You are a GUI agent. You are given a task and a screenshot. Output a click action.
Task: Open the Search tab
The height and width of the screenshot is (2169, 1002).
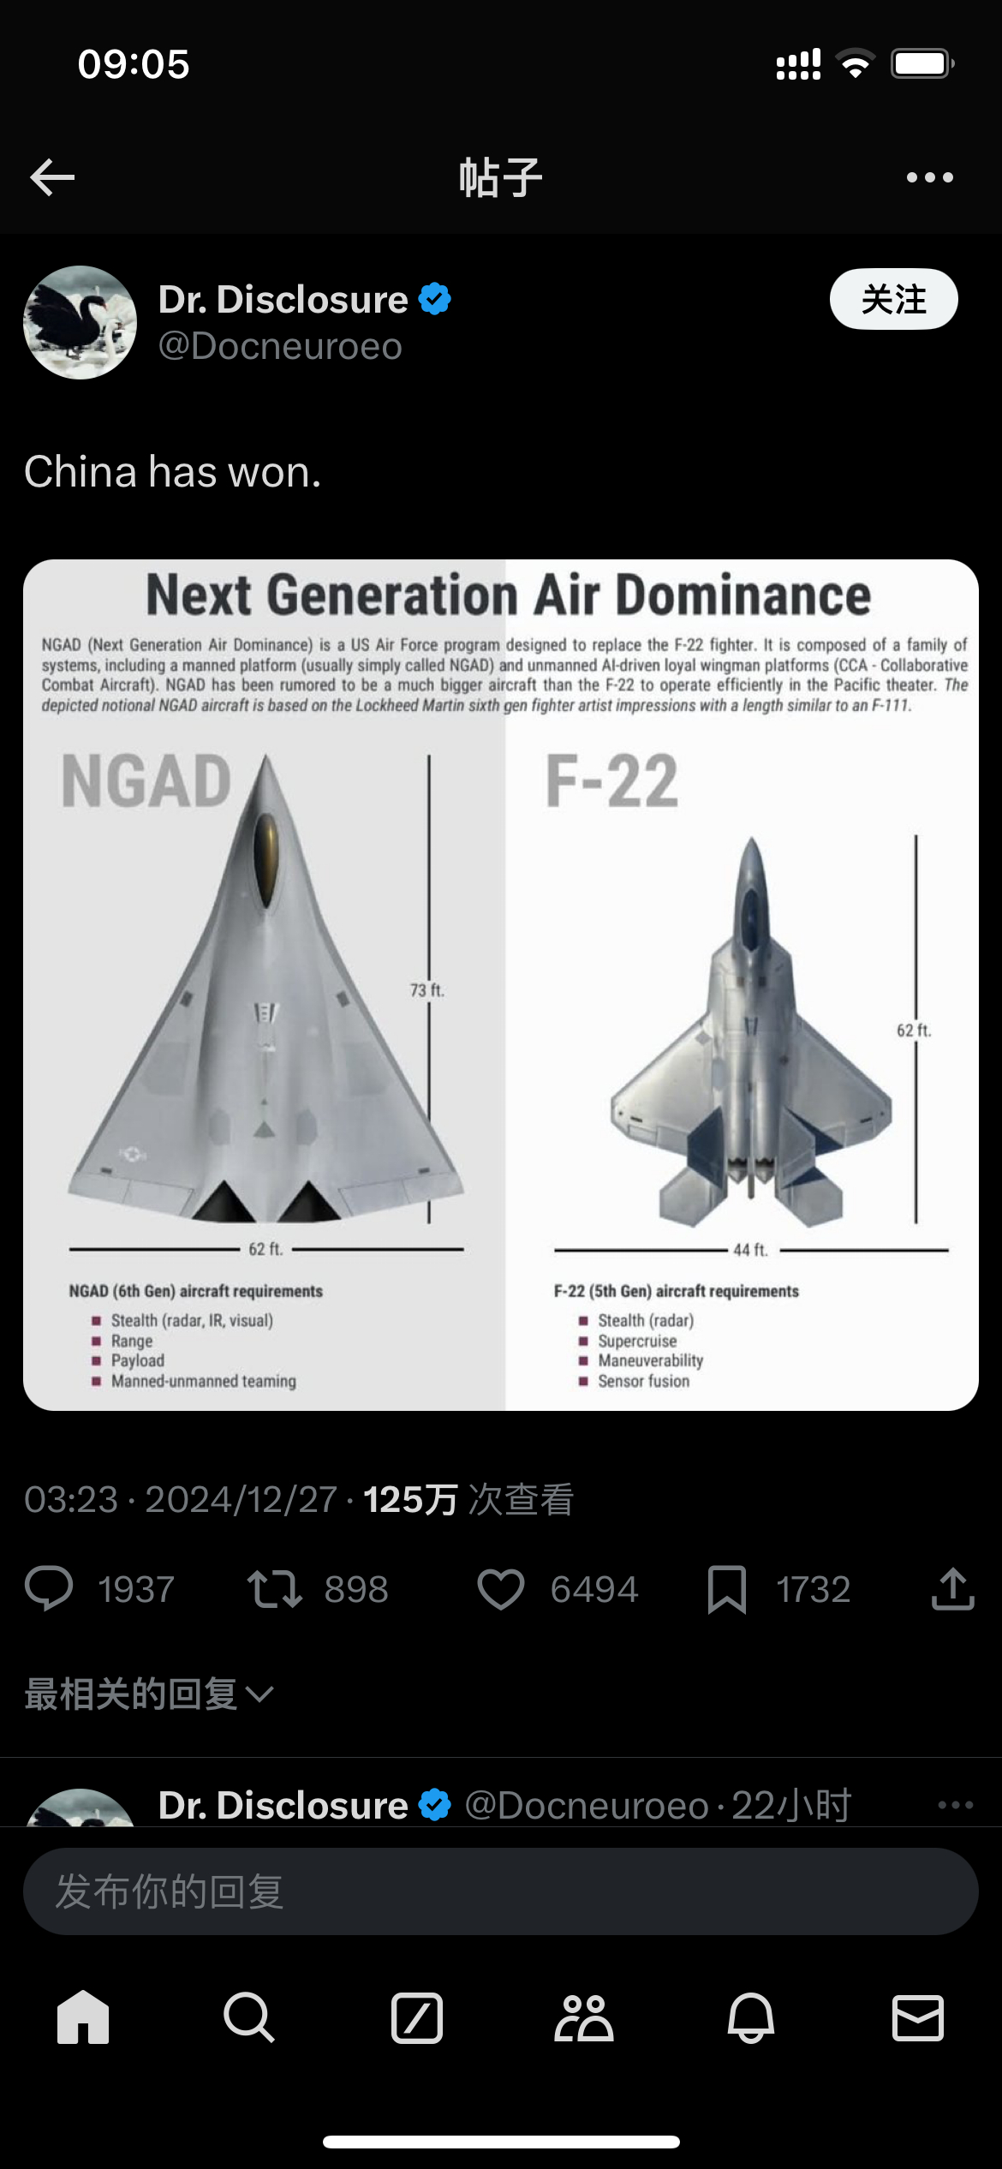point(249,2018)
